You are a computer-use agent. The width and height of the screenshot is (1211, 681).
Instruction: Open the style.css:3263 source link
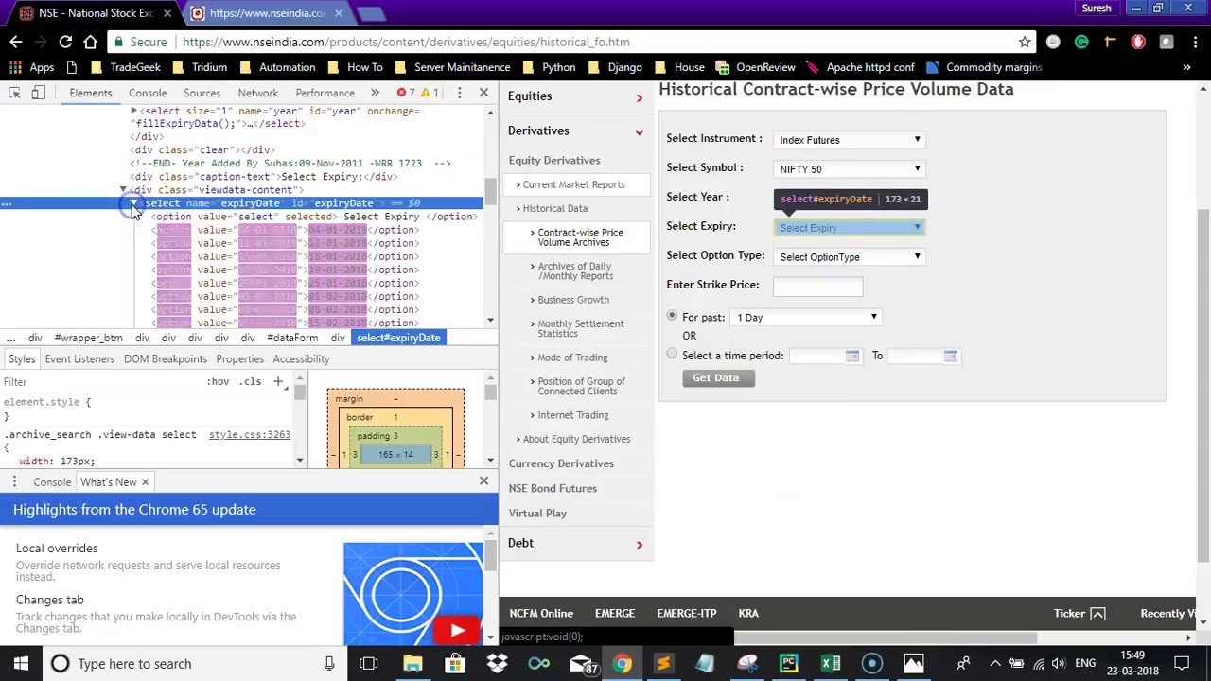point(250,434)
